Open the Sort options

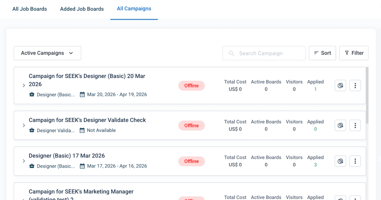click(322, 53)
